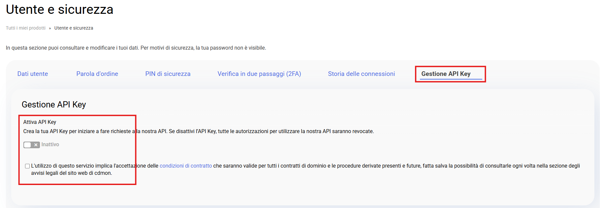
Task: Navigate to Tutti i miei prodotti breadcrumb
Action: coord(26,28)
